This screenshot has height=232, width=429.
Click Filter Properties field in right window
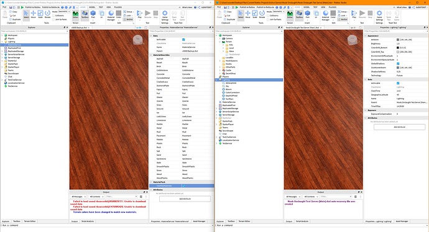coord(396,31)
